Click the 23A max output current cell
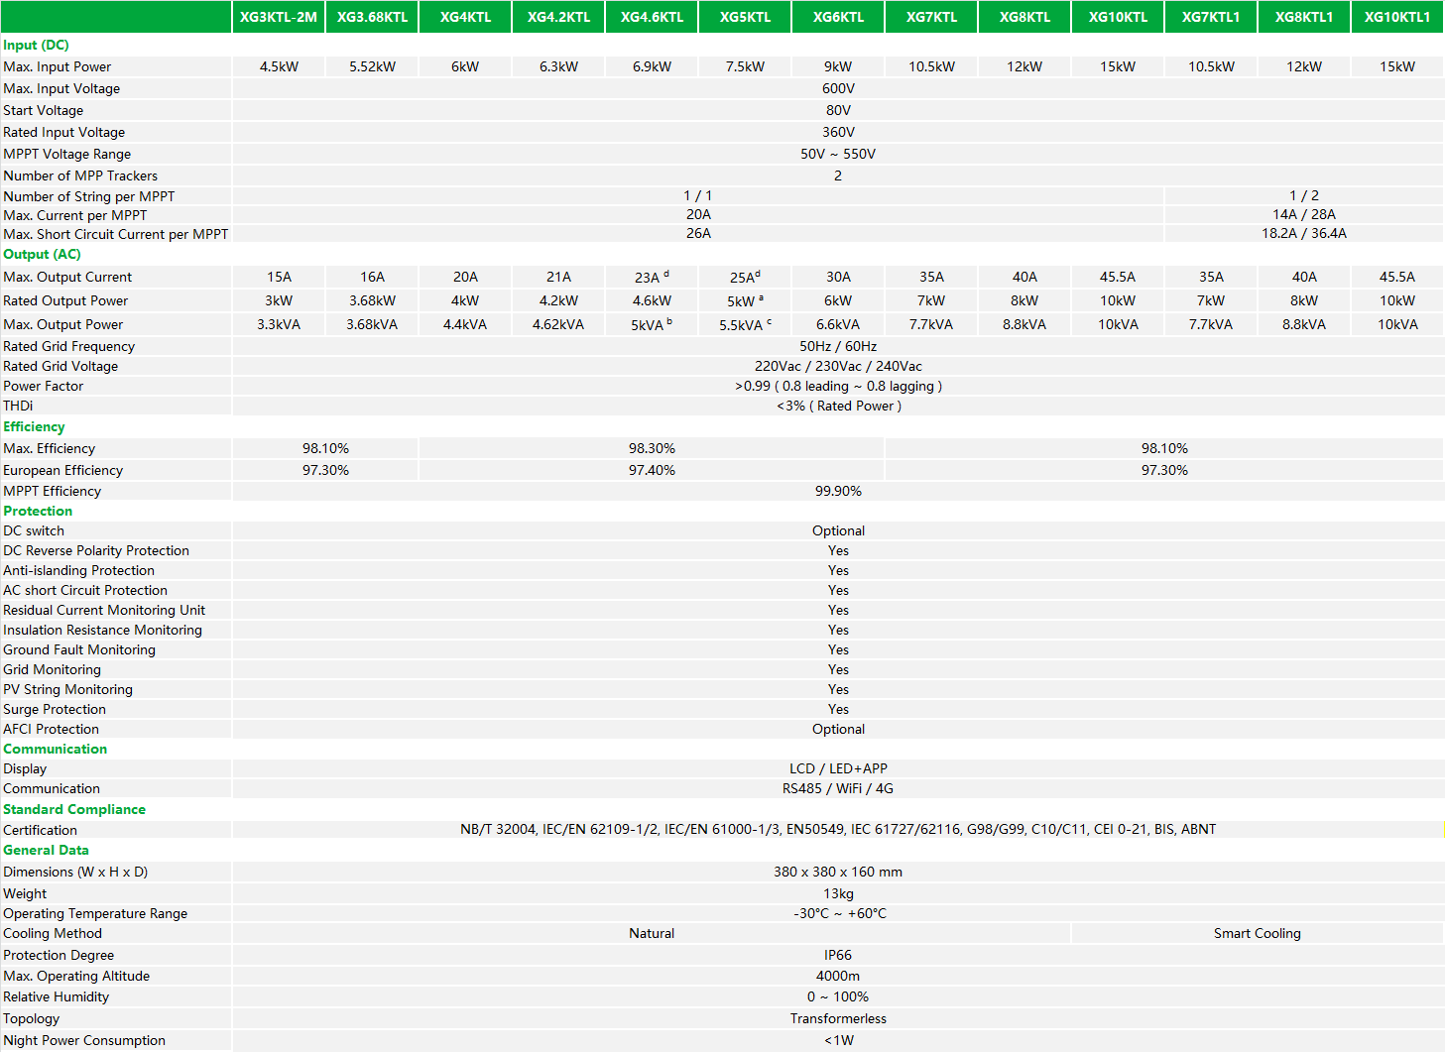This screenshot has width=1445, height=1052. pos(652,277)
